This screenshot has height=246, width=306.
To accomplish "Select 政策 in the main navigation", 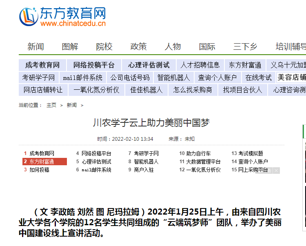I will coord(138,47).
